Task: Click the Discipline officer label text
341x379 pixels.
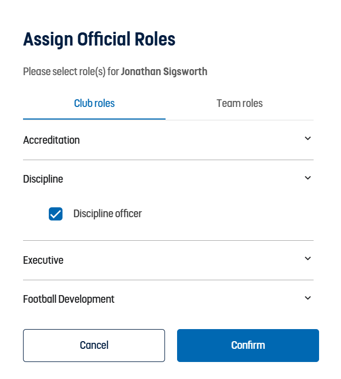Action: point(107,214)
